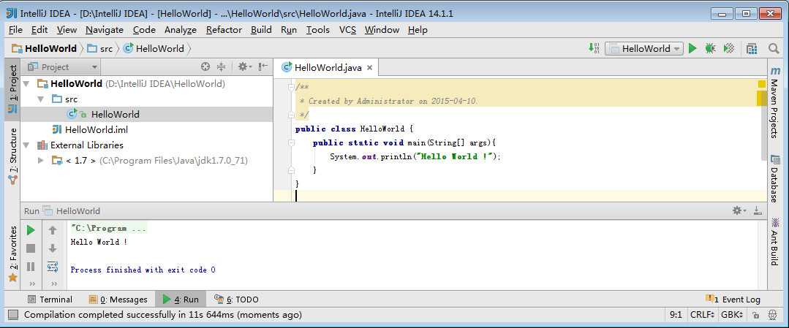Toggle the 1: Project side tab
Viewport: 789px width, 328px height.
pos(12,90)
